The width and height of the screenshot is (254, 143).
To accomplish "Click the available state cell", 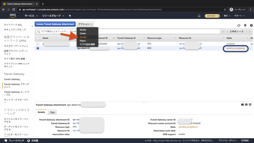I will click(230, 44).
